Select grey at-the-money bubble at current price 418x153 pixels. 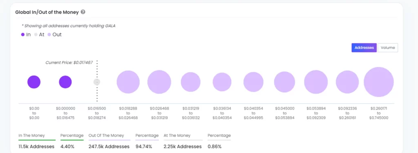(x=97, y=82)
